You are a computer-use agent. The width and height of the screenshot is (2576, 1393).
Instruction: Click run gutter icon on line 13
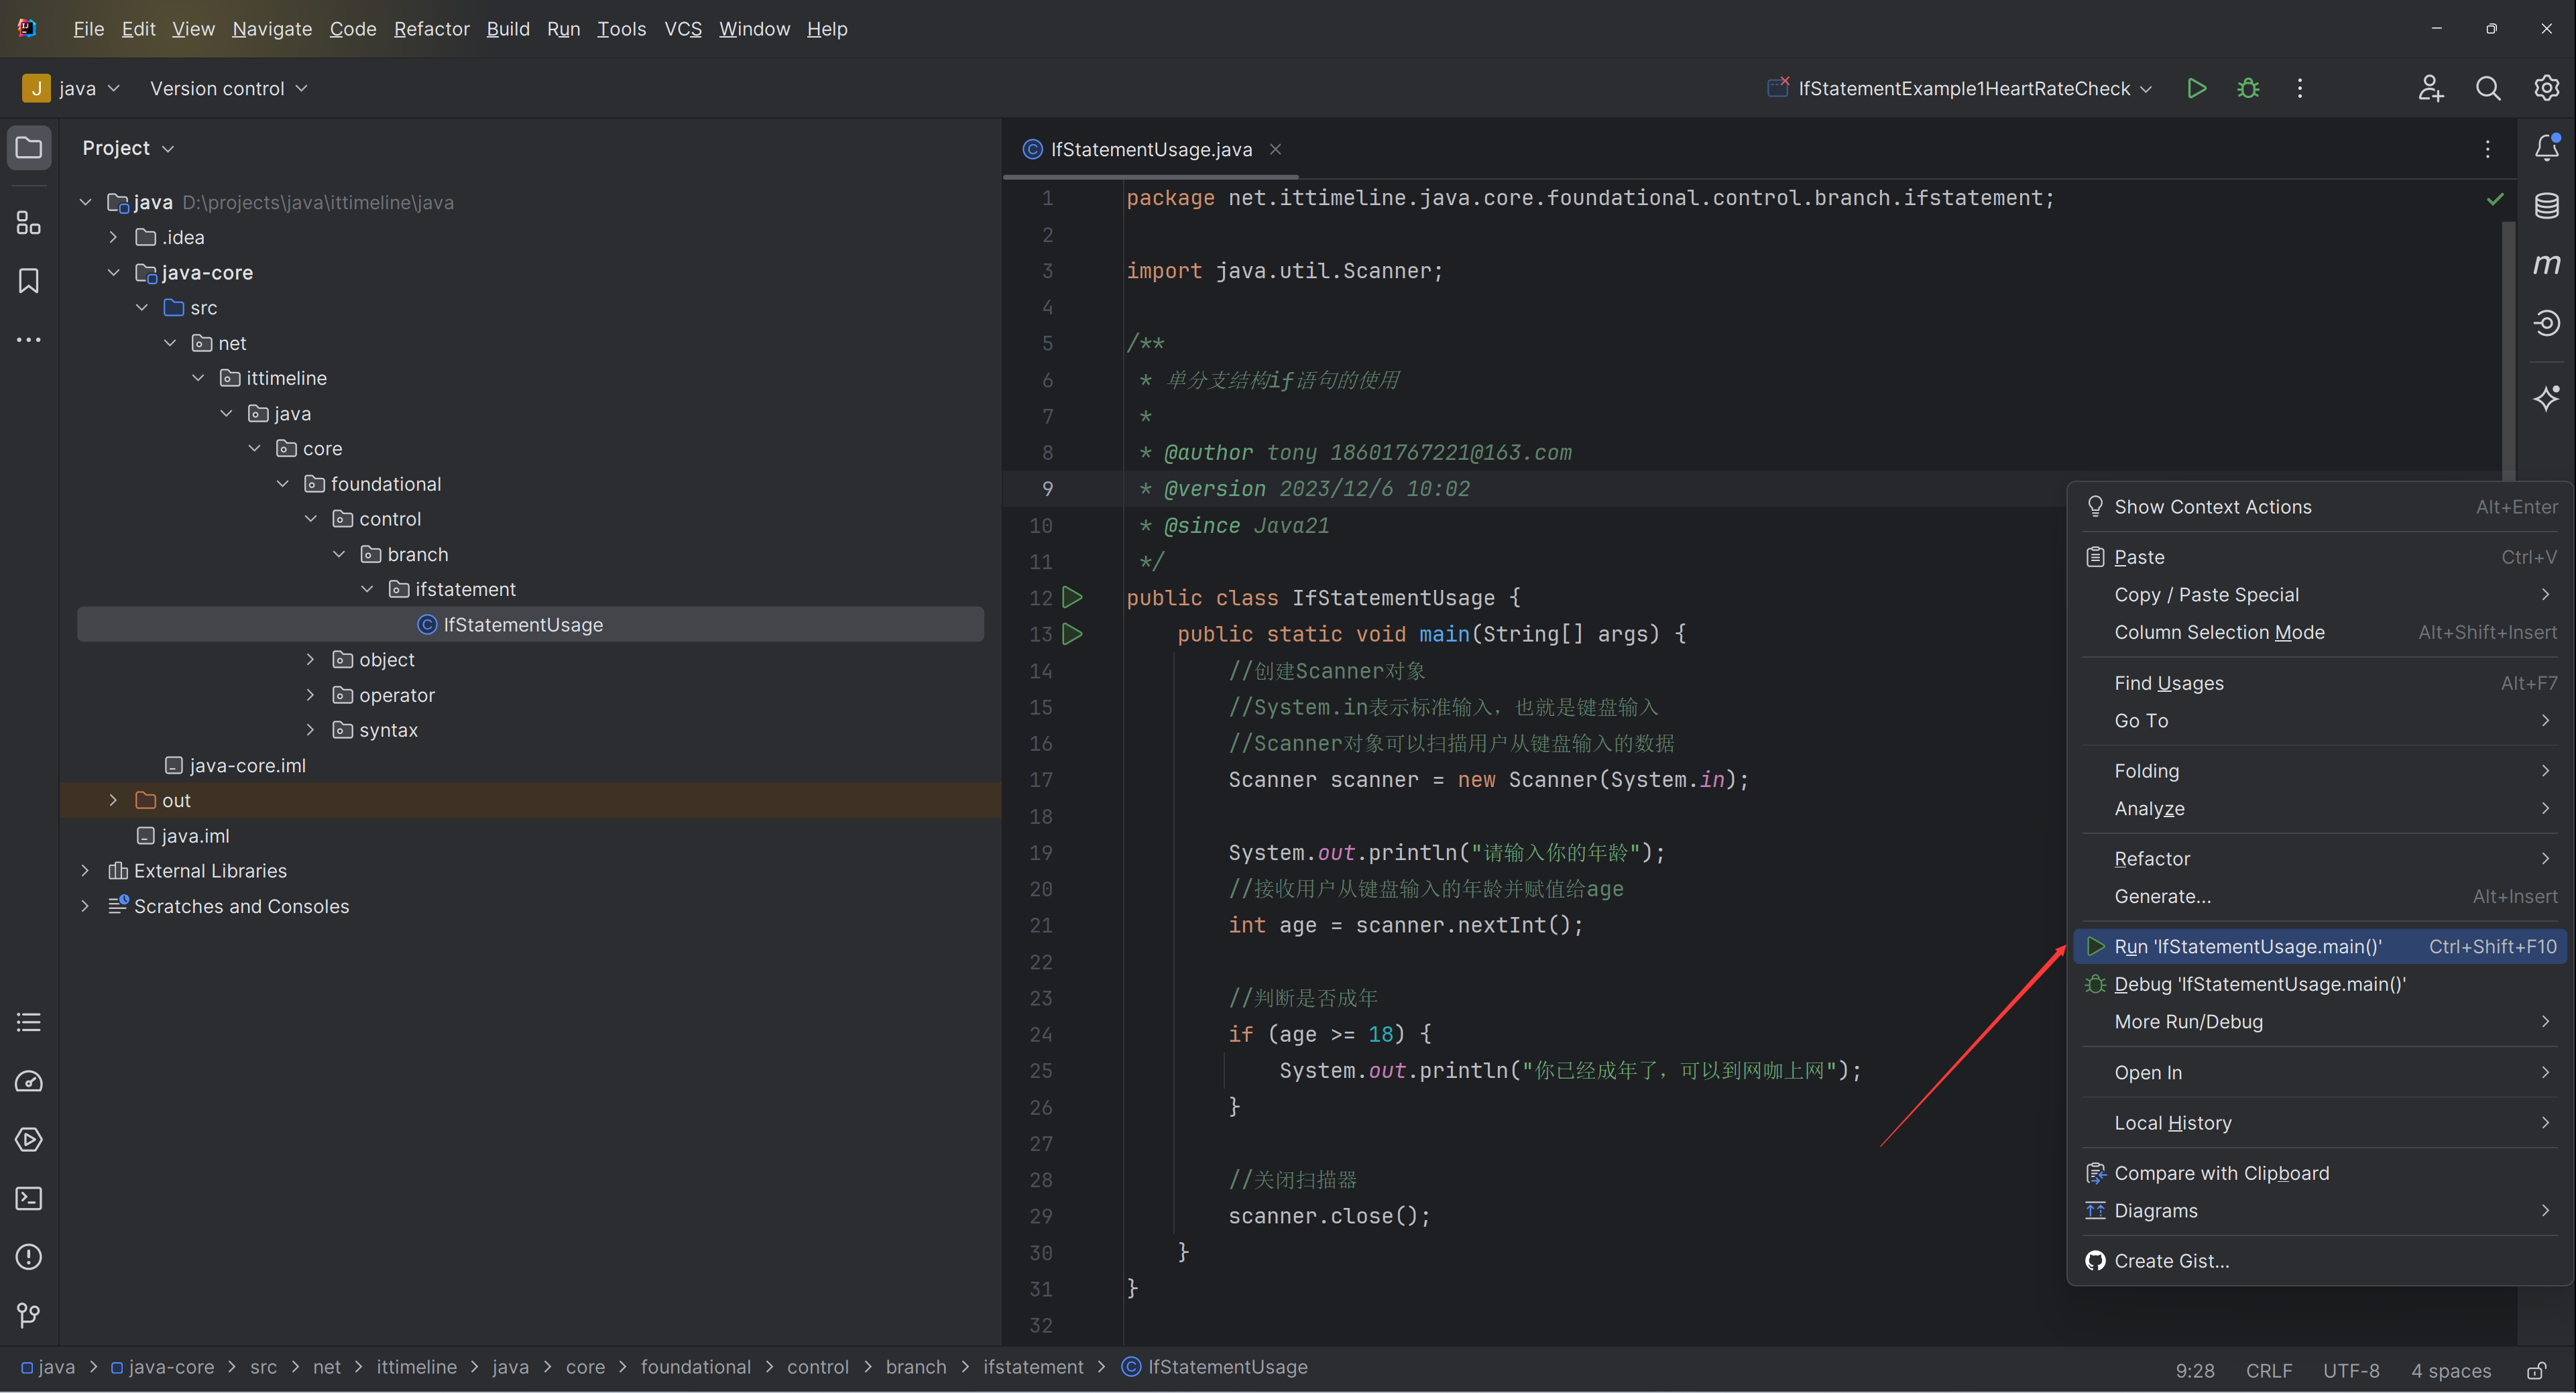pos(1072,634)
